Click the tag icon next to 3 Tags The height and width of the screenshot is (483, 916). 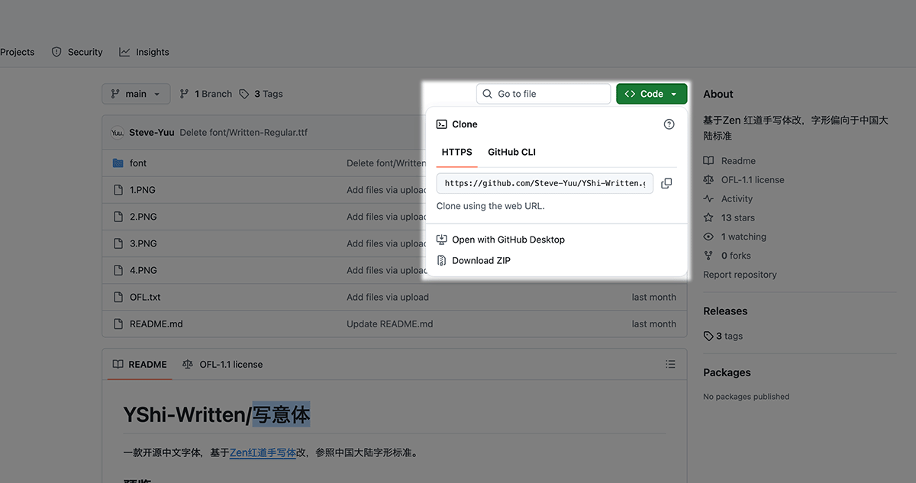coord(244,94)
